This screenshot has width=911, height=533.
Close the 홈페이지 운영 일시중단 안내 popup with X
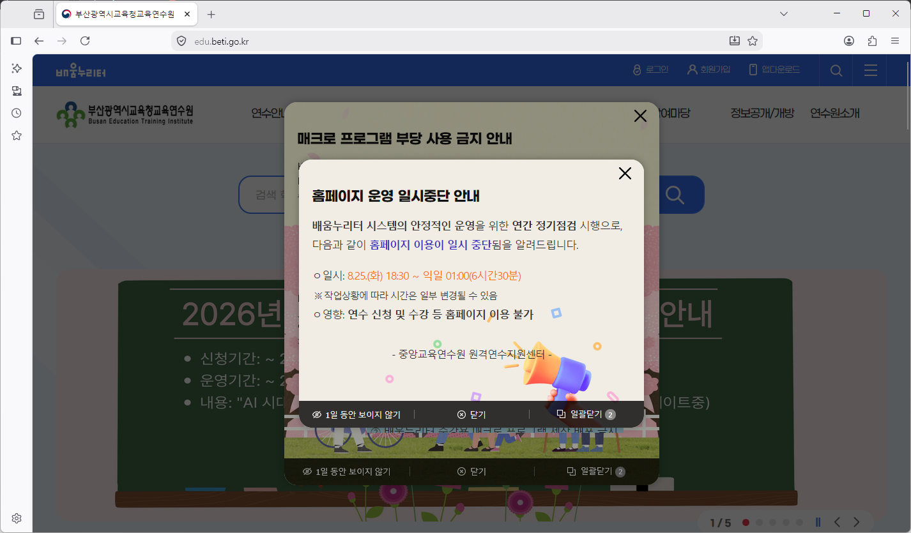(x=625, y=173)
